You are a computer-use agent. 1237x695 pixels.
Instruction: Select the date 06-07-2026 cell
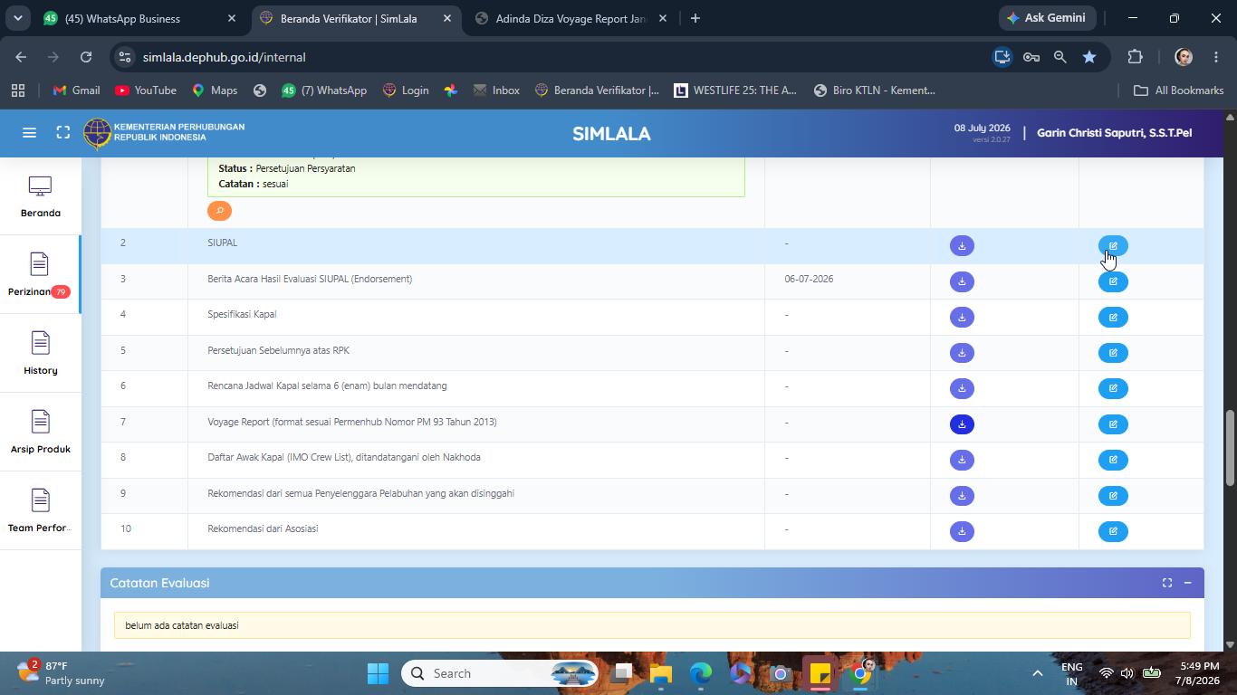(x=809, y=280)
